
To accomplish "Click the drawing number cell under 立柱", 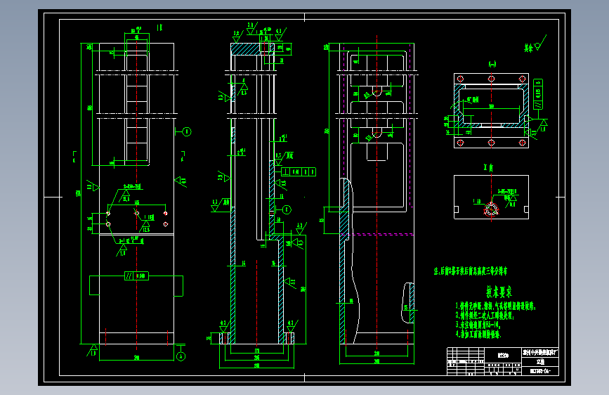I will [x=540, y=371].
